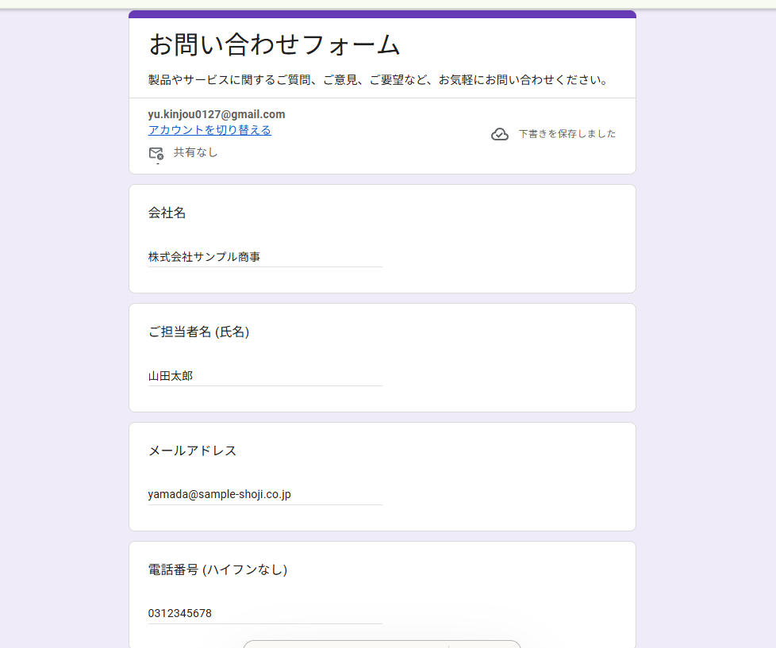Click the 電話番号 input field

(265, 612)
